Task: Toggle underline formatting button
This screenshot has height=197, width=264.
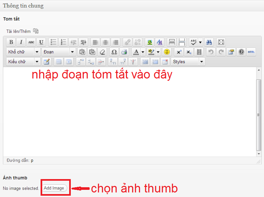Action: [41, 42]
